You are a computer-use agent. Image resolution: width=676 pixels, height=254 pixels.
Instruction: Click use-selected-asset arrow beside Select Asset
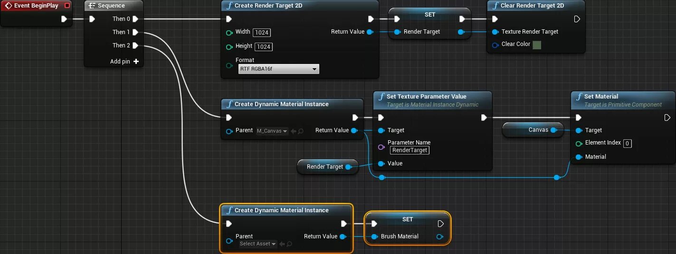[x=282, y=244]
